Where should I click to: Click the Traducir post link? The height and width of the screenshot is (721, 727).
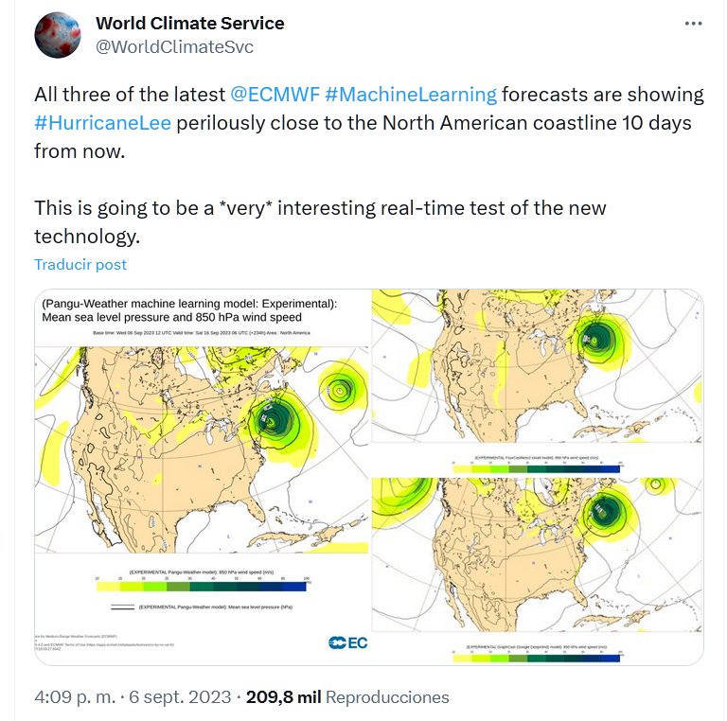pyautogui.click(x=80, y=265)
